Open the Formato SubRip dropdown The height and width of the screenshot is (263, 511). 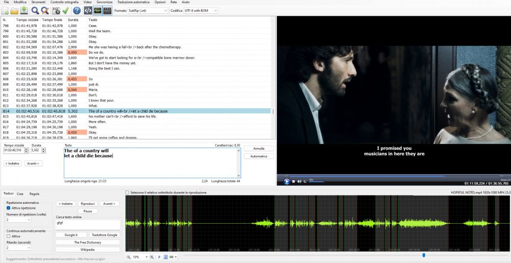click(147, 11)
